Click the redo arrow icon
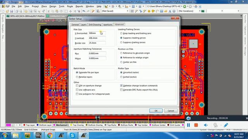Viewport: 248px width, 139px height. 88,11
